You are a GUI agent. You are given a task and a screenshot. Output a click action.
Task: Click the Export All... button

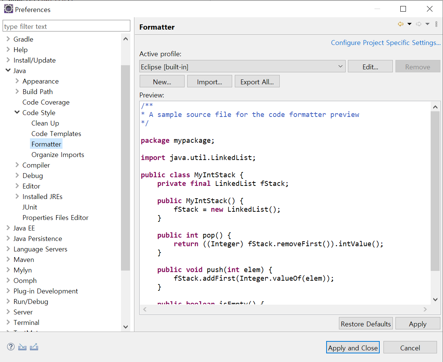pyautogui.click(x=257, y=81)
